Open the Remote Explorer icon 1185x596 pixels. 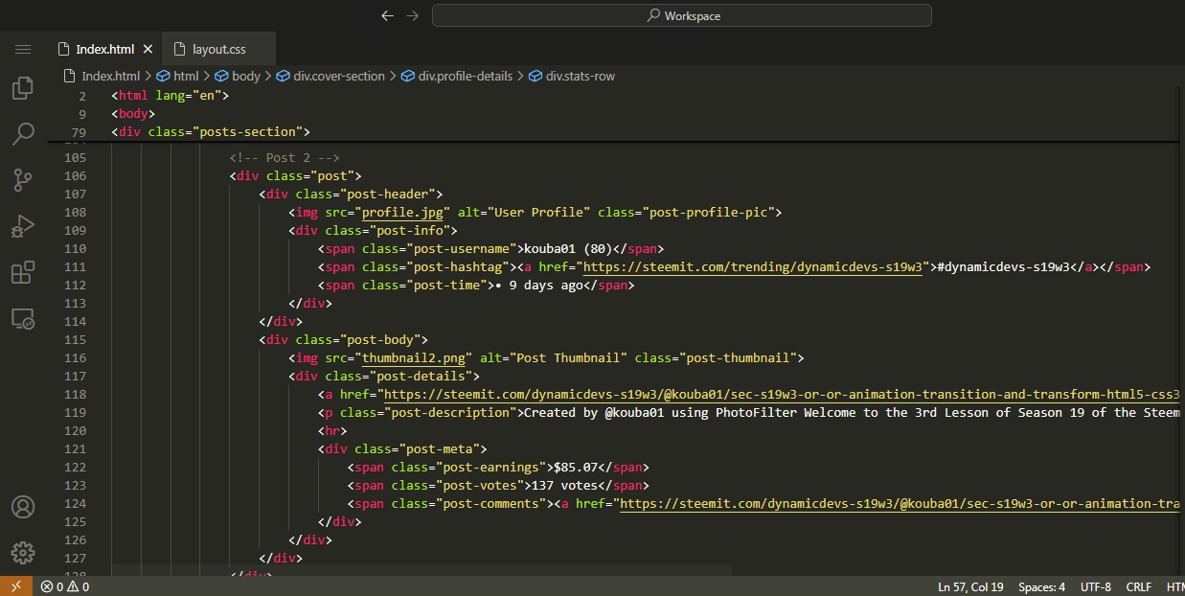[23, 319]
